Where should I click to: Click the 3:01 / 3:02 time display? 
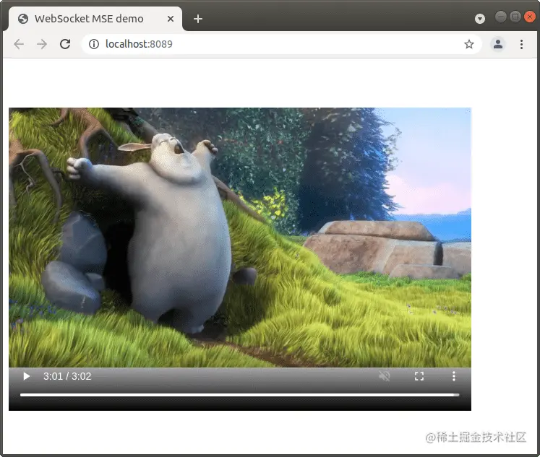click(67, 376)
